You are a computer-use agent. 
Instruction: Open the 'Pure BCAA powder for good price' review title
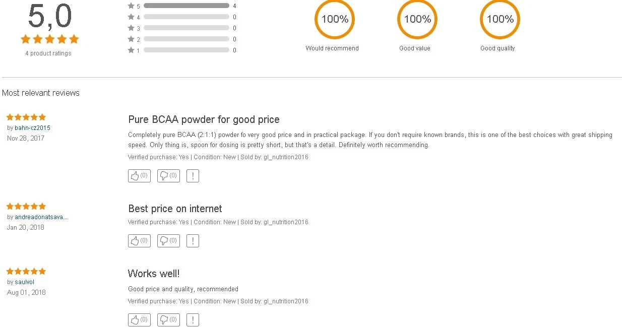pyautogui.click(x=204, y=119)
